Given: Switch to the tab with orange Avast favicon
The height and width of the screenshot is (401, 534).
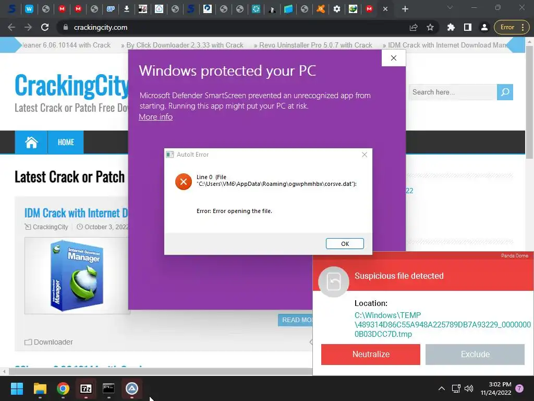Looking at the screenshot, I should [321, 9].
